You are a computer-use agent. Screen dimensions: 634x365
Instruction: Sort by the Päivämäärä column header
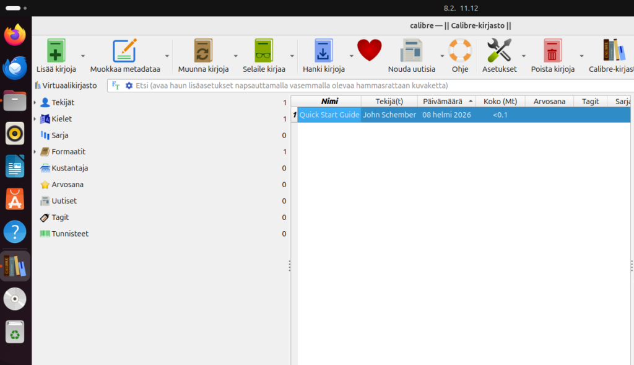[x=443, y=101]
